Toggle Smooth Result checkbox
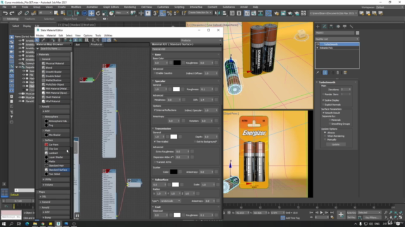 (323, 113)
